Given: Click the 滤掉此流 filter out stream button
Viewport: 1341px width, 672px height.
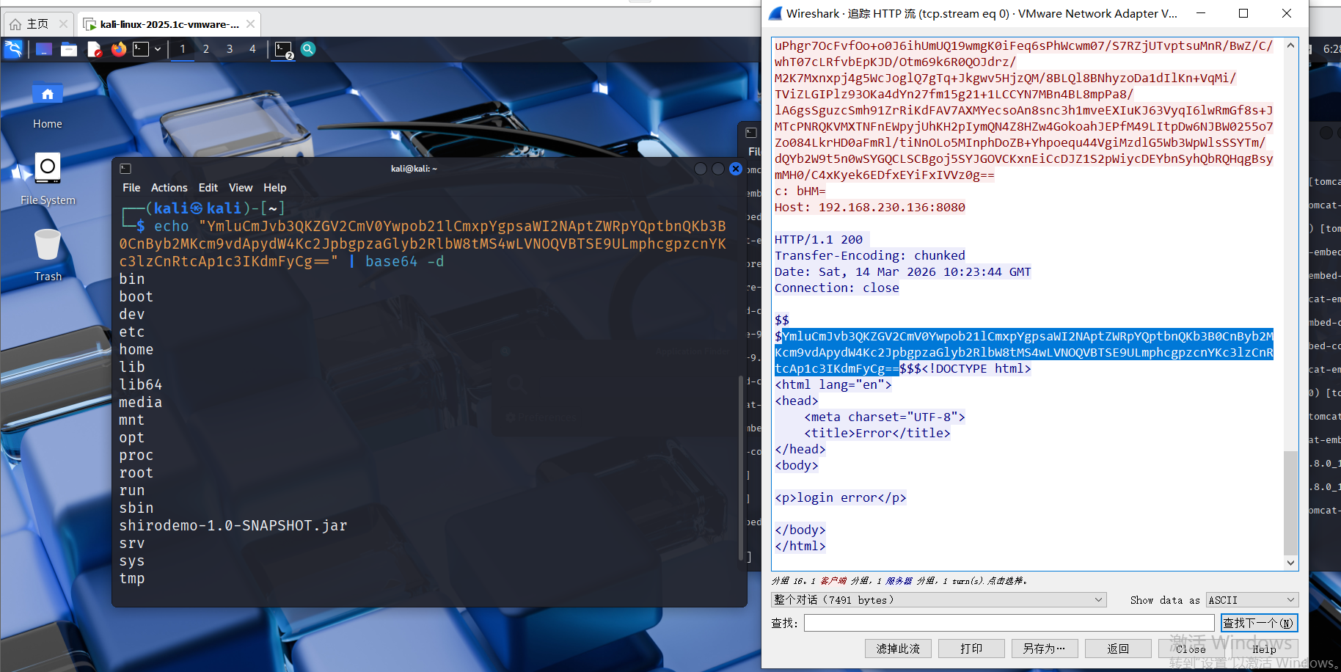Looking at the screenshot, I should point(898,649).
